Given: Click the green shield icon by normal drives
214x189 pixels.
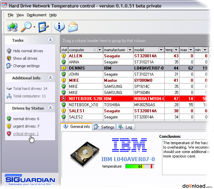Looking at the screenshot, I should 9,119.
